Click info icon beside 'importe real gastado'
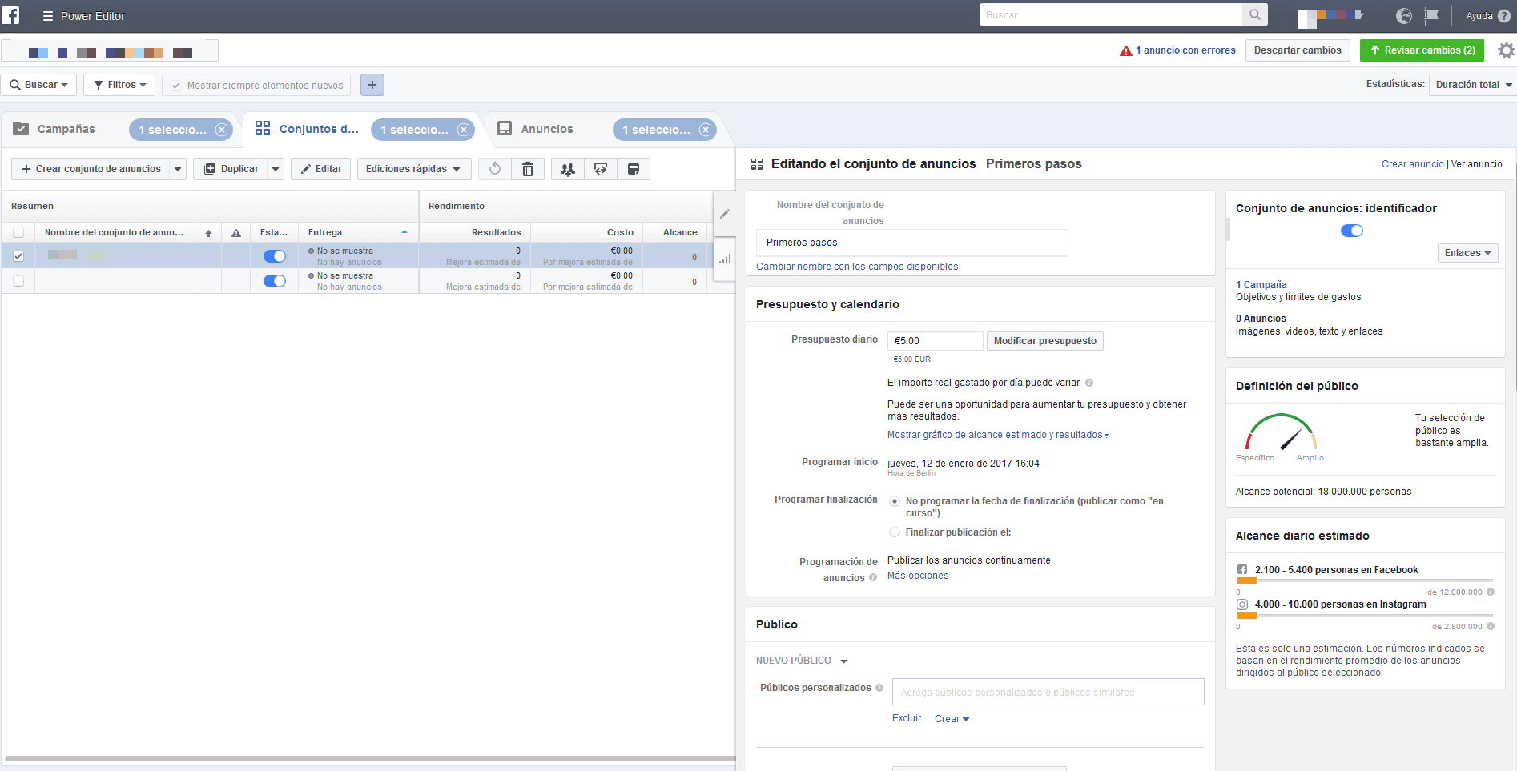 pyautogui.click(x=1089, y=383)
